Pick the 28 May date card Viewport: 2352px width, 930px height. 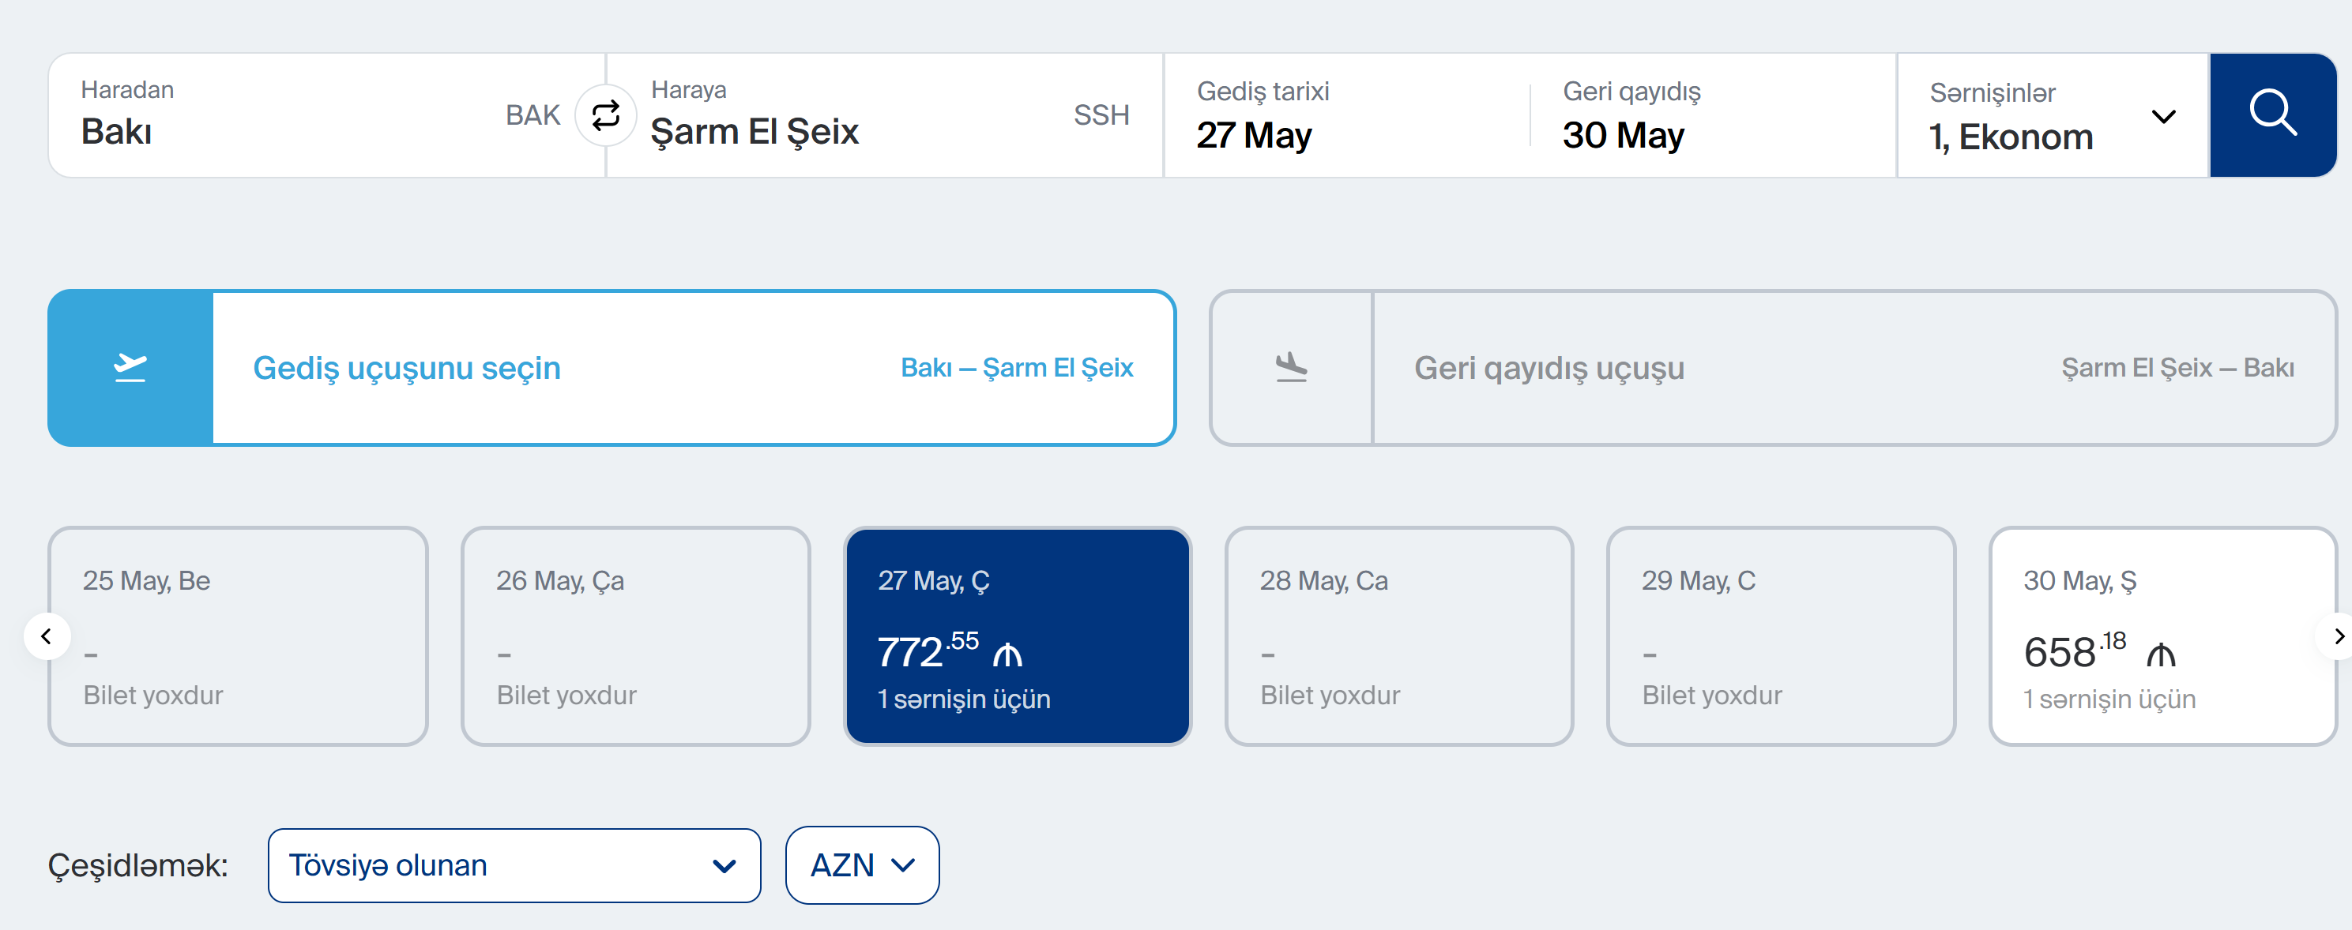tap(1398, 636)
